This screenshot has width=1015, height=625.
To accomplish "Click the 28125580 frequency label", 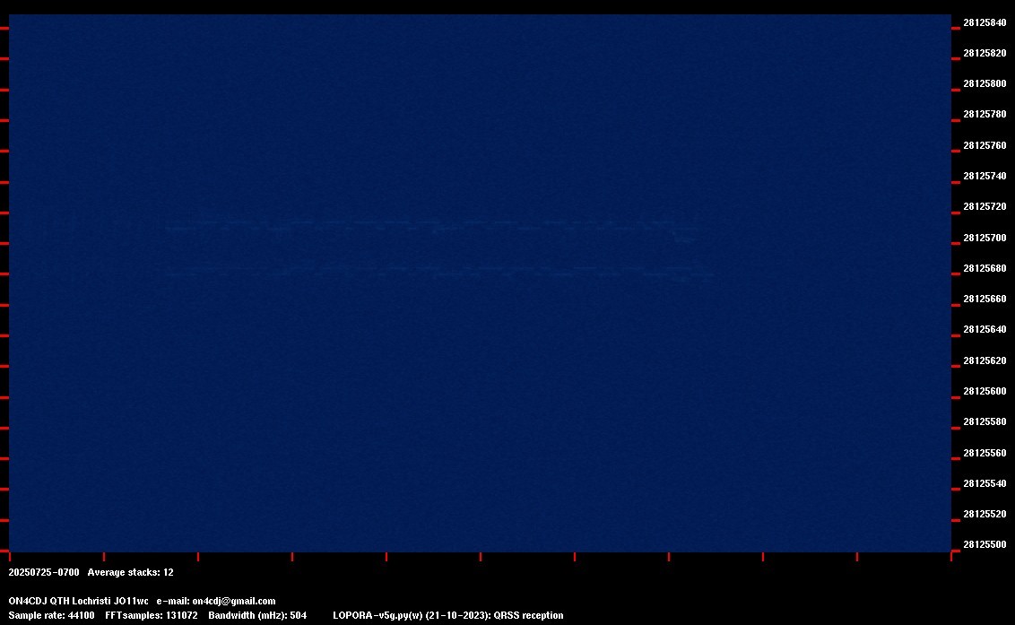I will pyautogui.click(x=985, y=421).
